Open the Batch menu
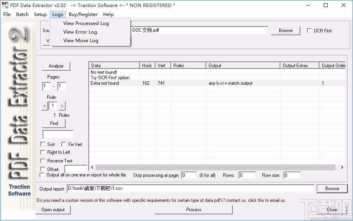This screenshot has width=353, height=221. click(22, 14)
